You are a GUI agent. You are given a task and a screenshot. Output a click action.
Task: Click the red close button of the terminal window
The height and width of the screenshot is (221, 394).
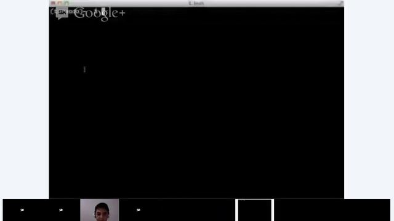53,3
